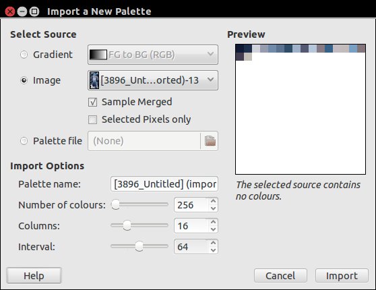
Task: Click the dark purple swatch starting preview's second row
Action: (x=240, y=57)
